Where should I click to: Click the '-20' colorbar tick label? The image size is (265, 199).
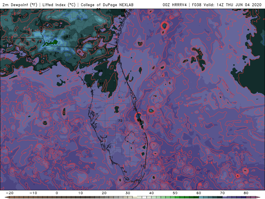click(x=10, y=193)
